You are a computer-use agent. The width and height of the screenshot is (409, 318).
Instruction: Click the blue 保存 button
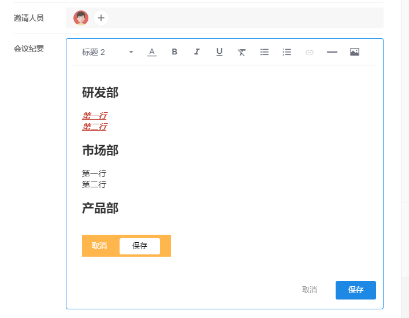[355, 290]
